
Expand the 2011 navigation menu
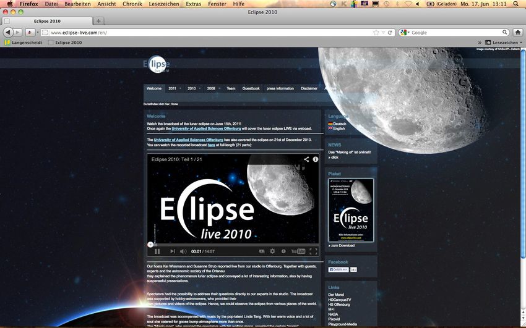click(175, 88)
